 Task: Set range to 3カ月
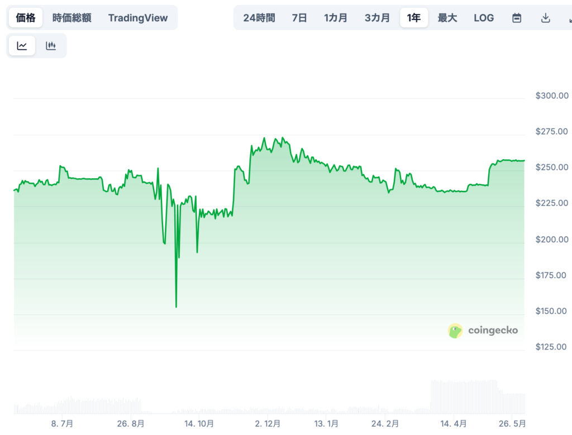[377, 17]
